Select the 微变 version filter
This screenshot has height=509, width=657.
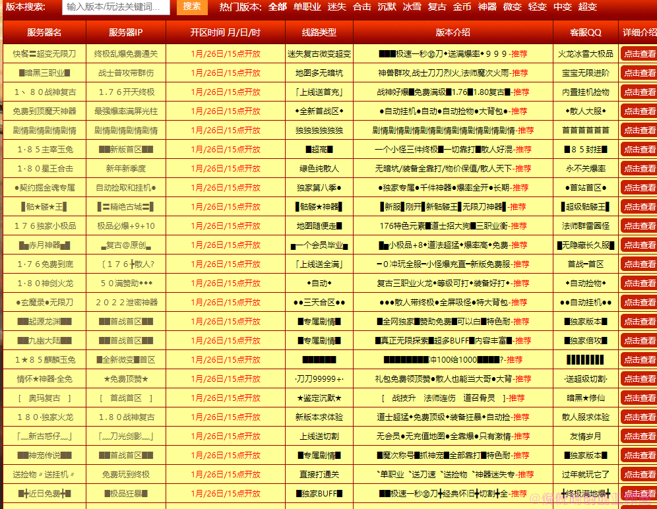pos(513,7)
